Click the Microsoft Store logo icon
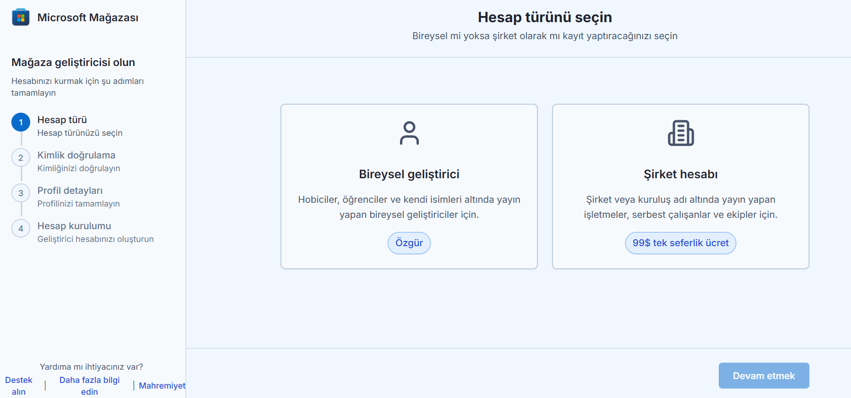Image resolution: width=851 pixels, height=398 pixels. coord(20,17)
